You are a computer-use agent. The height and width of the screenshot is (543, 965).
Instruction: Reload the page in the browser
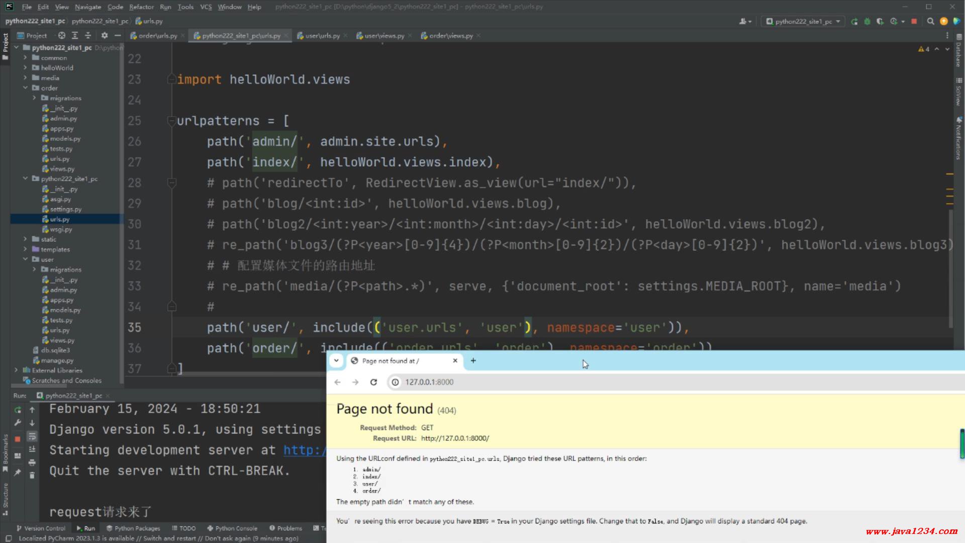[373, 382]
